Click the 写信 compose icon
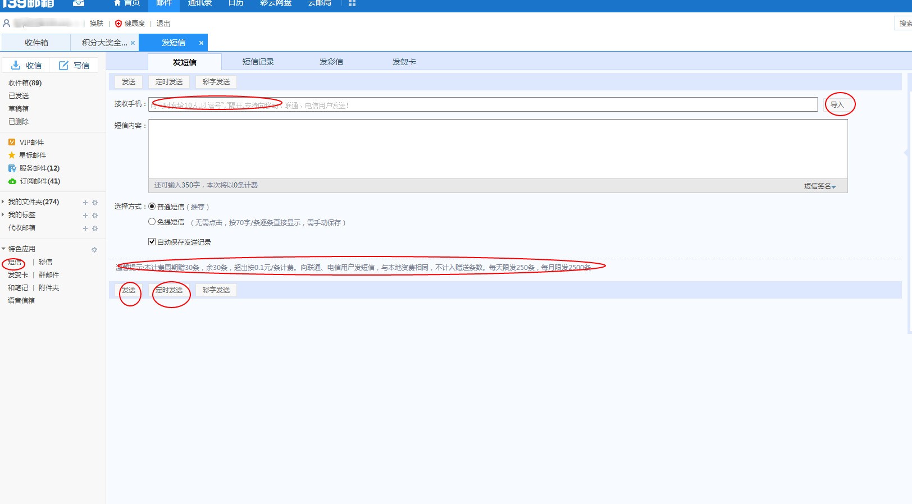This screenshot has width=912, height=504. (63, 65)
